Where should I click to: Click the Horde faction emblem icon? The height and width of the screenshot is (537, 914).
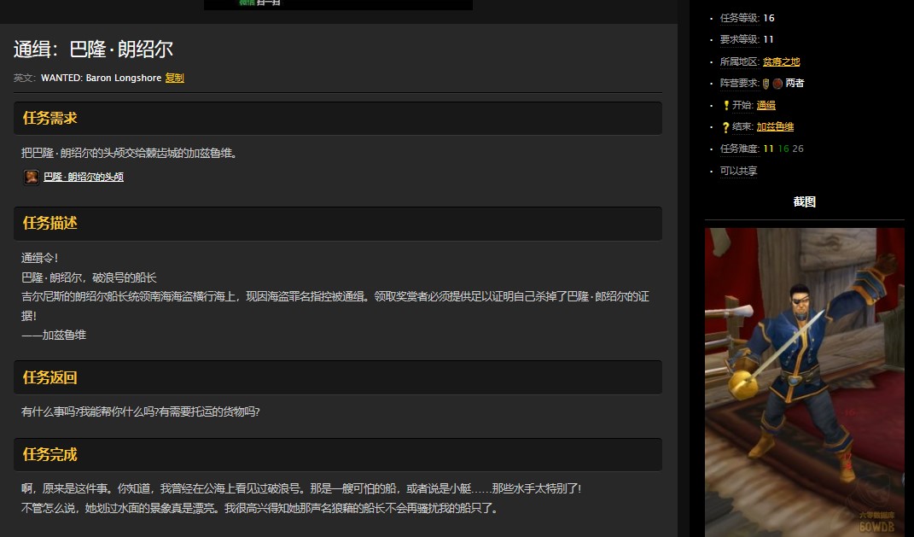(777, 84)
